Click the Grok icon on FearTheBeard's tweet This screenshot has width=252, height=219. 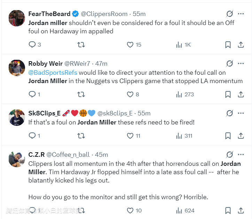click(229, 14)
